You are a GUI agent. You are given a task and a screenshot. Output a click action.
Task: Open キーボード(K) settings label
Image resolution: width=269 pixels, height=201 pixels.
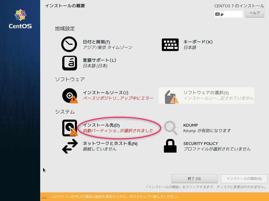tap(198, 42)
